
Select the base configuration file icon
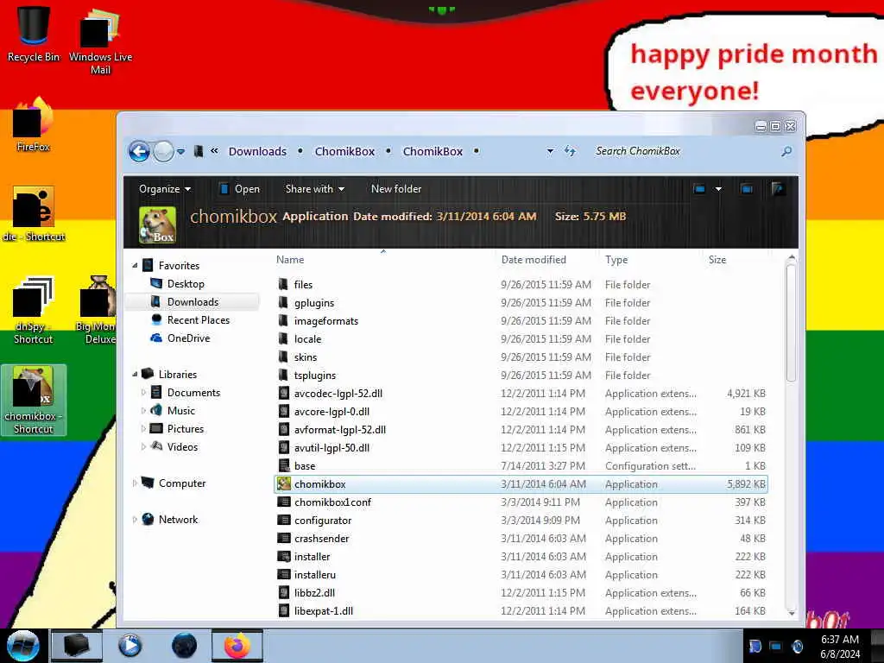click(284, 465)
